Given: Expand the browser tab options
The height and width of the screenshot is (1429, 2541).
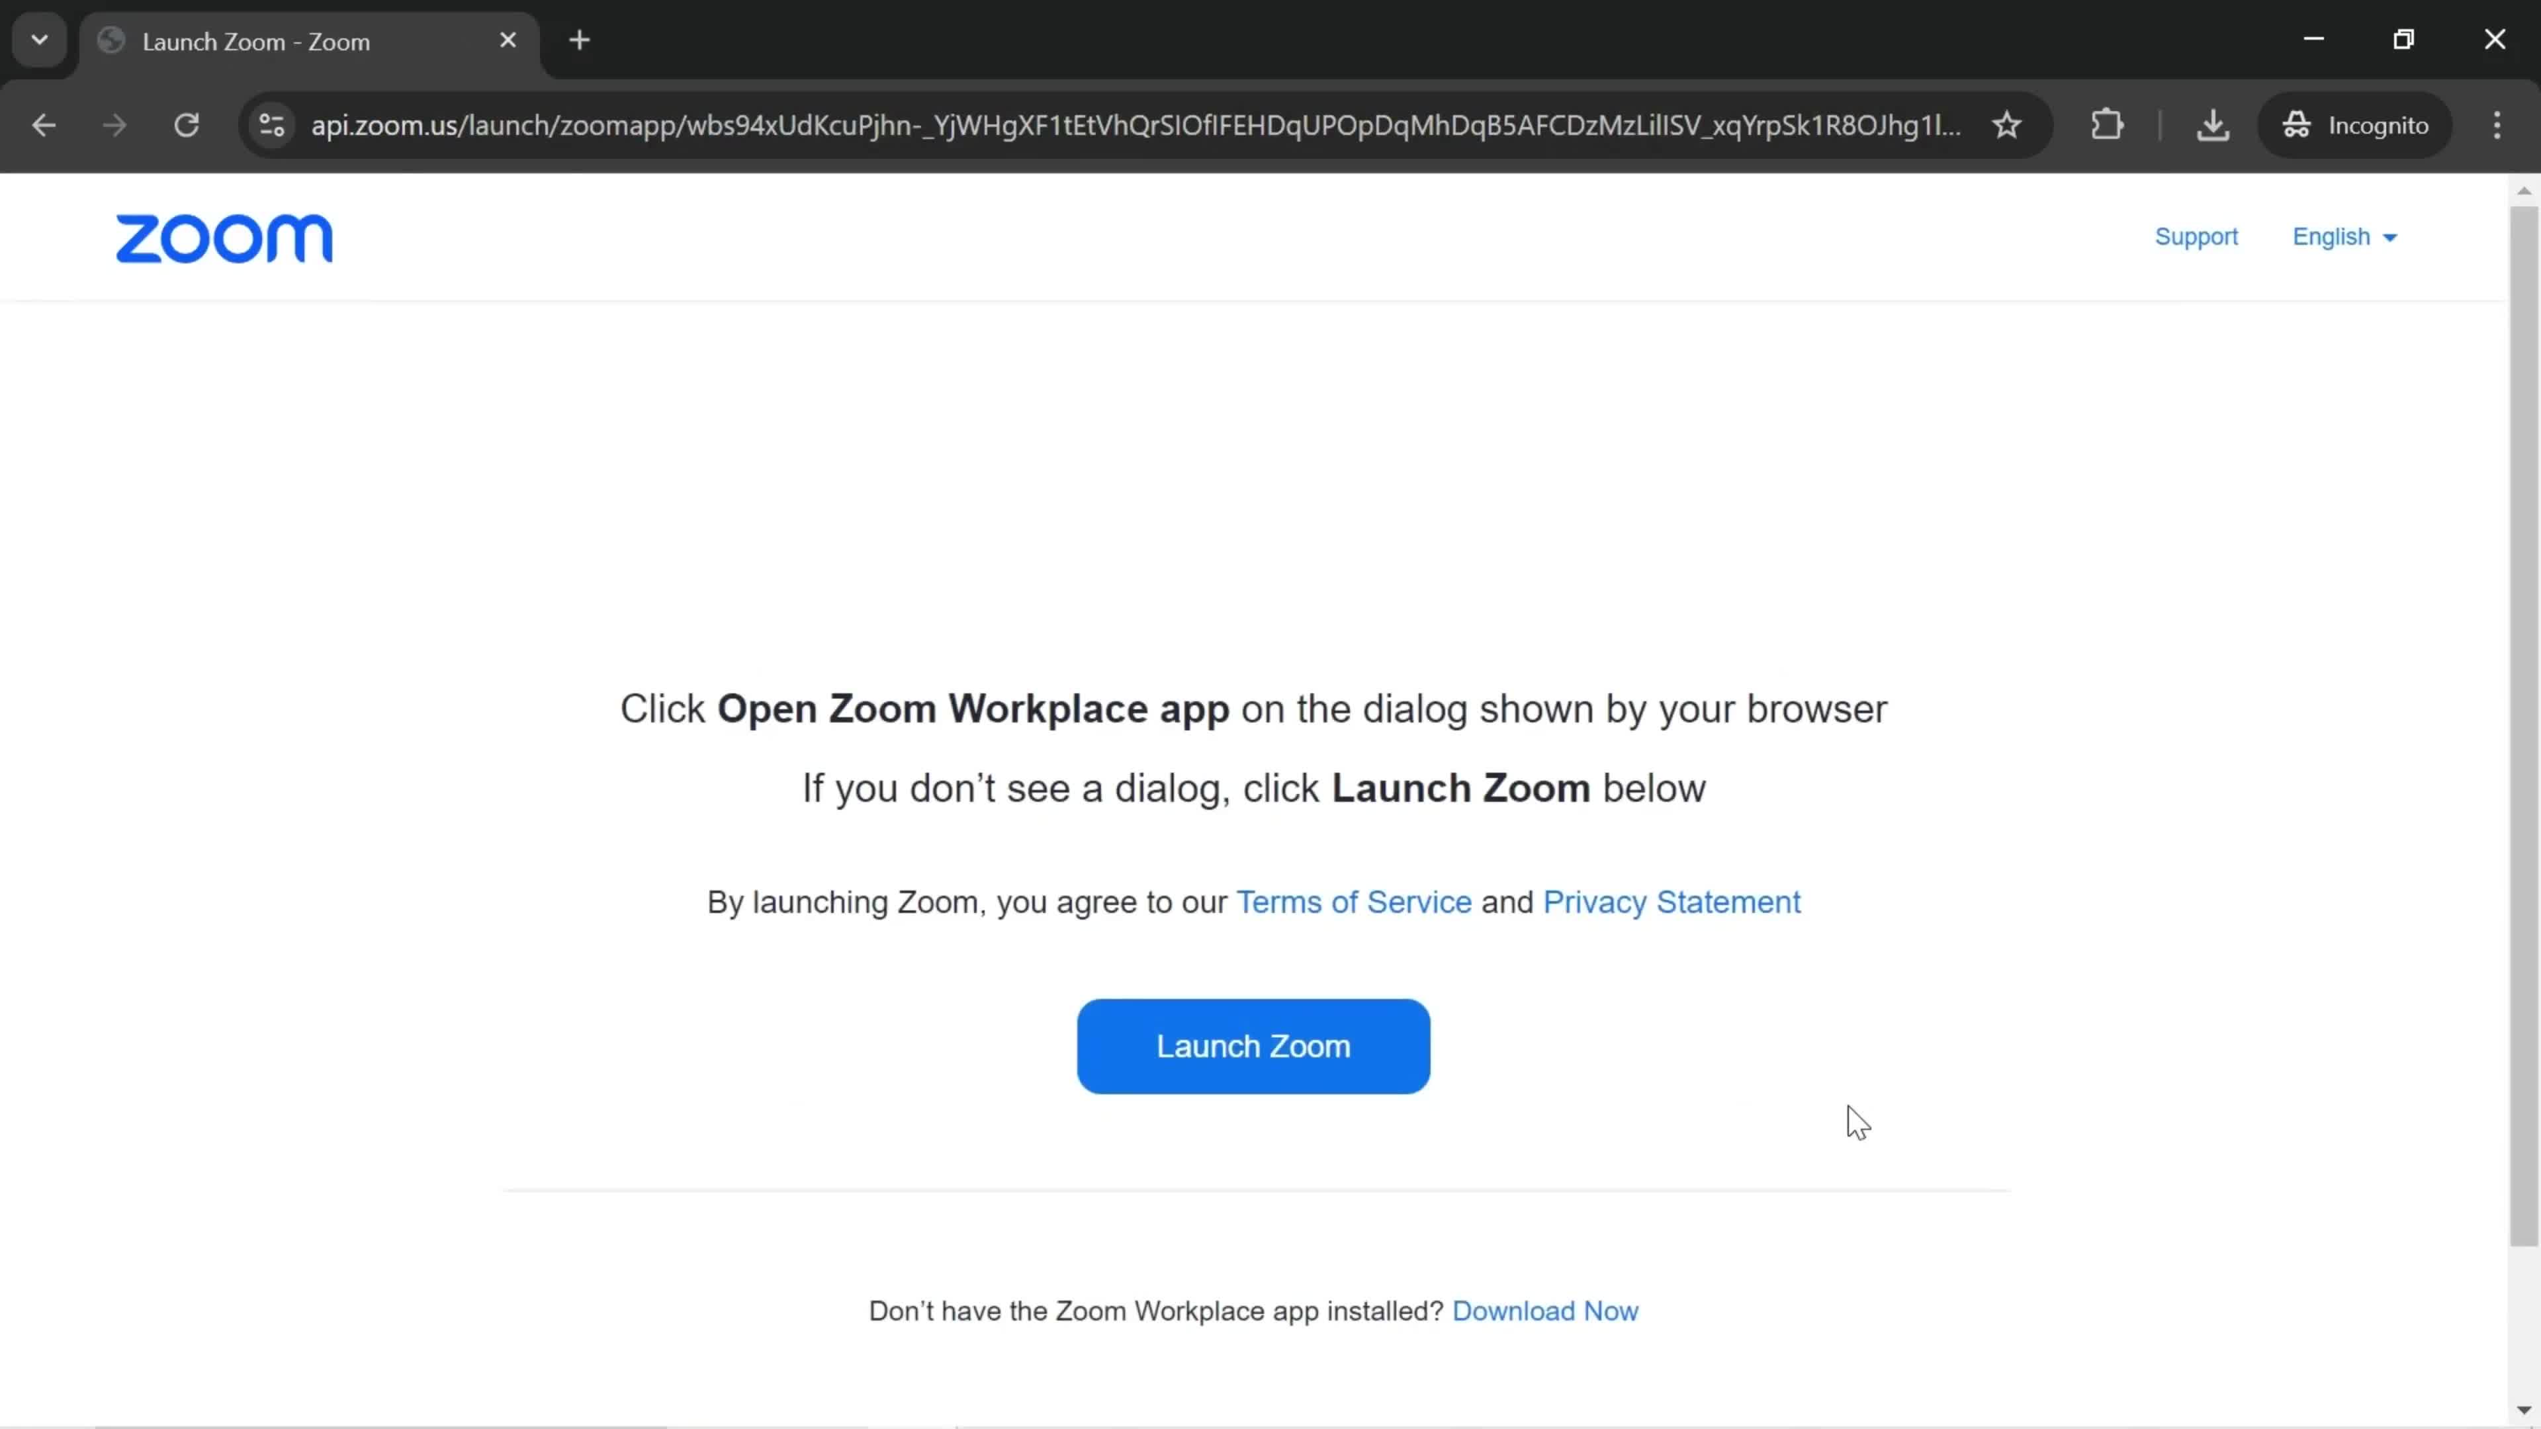Looking at the screenshot, I should click(38, 38).
